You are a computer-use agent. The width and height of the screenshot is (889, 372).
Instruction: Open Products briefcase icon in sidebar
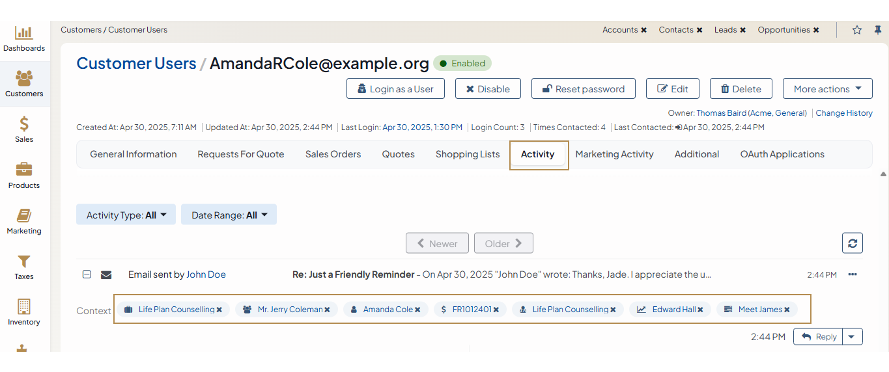24,170
